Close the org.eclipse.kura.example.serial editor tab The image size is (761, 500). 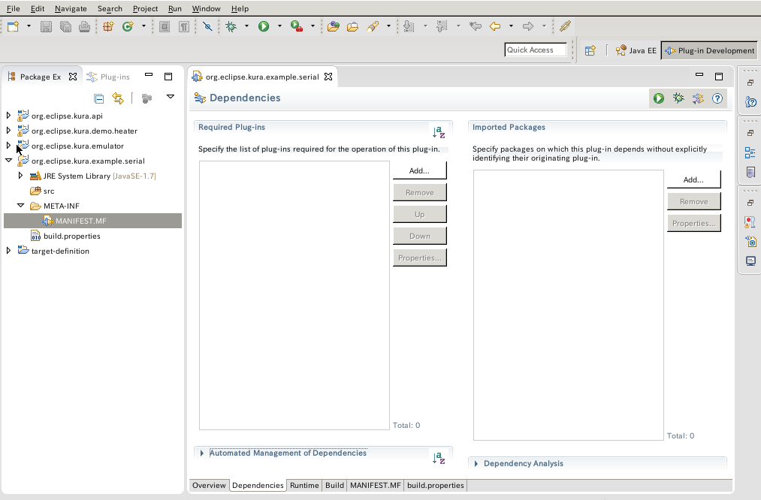tap(328, 77)
